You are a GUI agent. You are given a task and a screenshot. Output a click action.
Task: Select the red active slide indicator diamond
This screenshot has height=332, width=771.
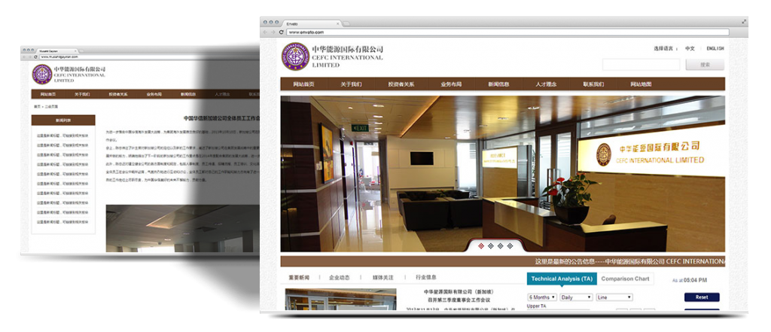coord(481,246)
